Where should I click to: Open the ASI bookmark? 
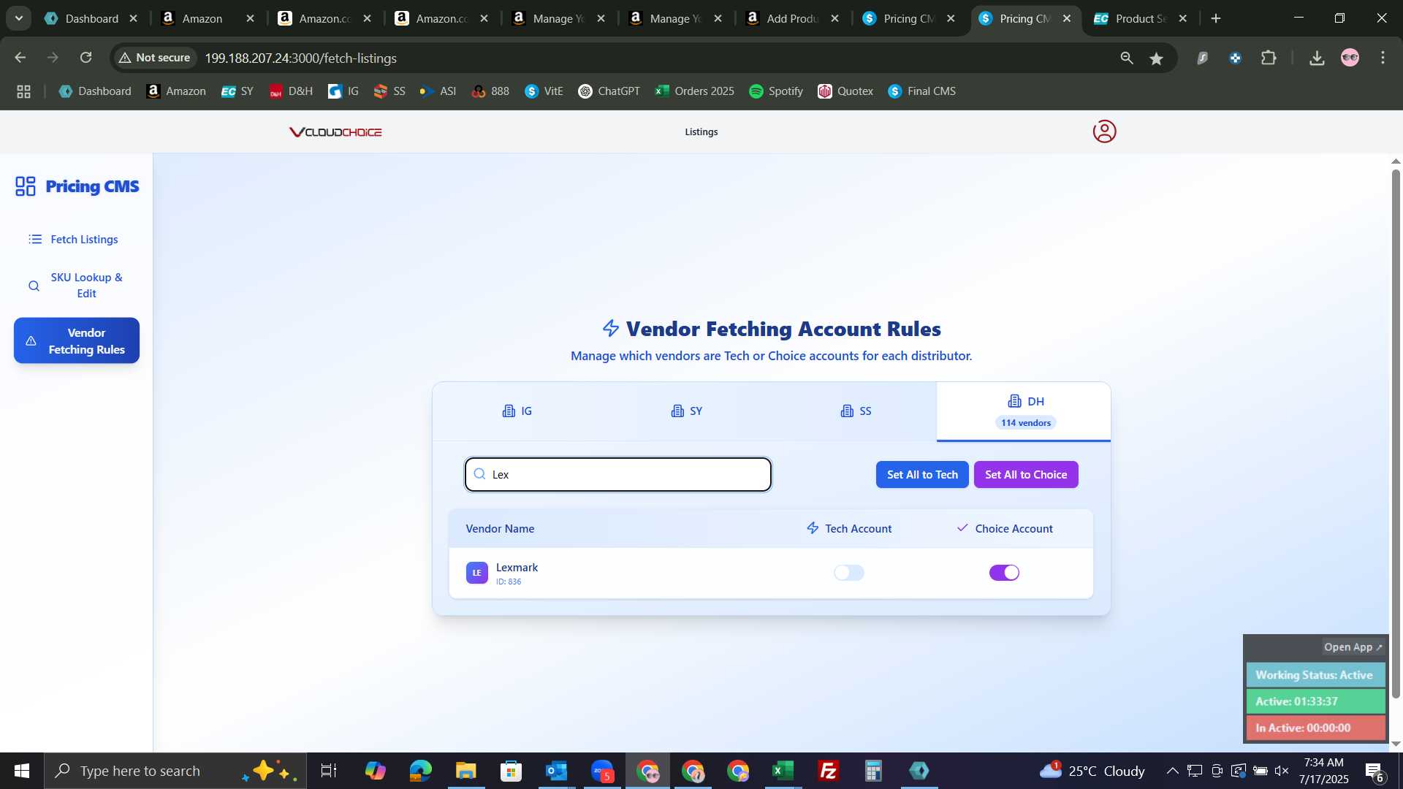click(x=438, y=91)
